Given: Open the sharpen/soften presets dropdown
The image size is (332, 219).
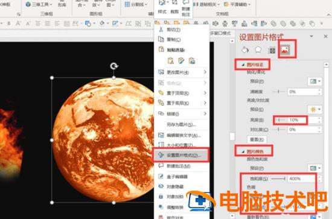Looking at the screenshot, I should coord(315,81).
